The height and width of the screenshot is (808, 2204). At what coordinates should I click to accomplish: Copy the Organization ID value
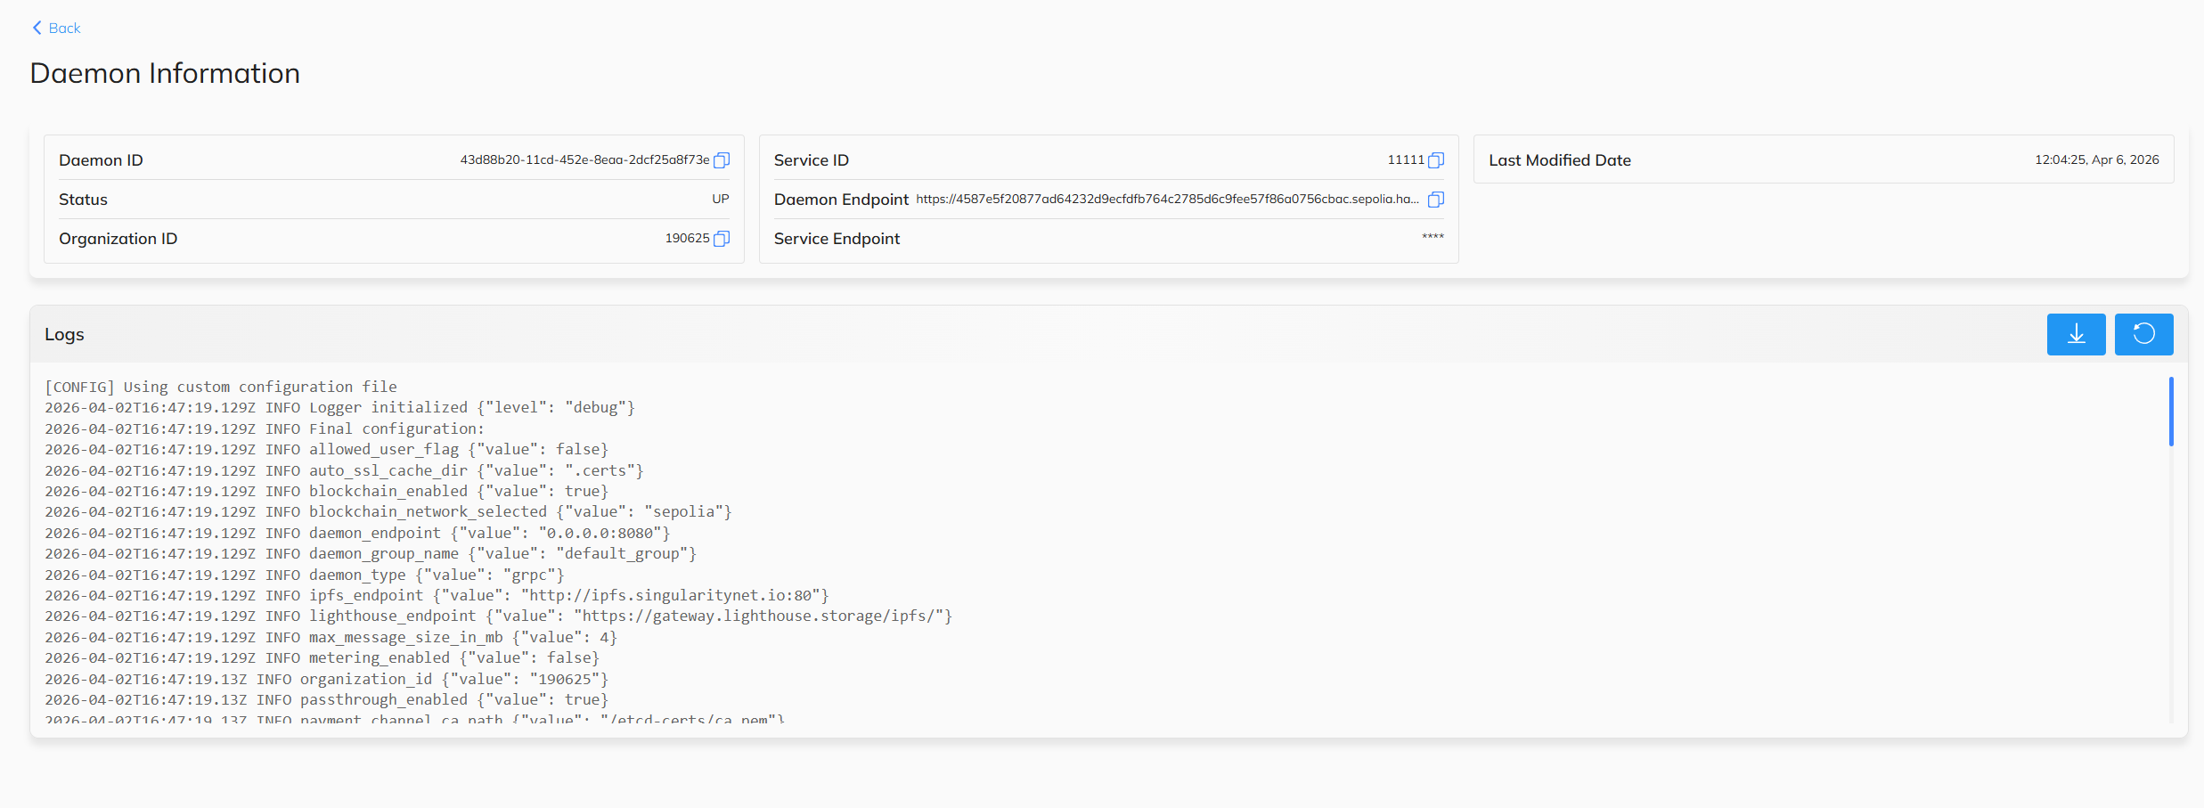coord(722,238)
